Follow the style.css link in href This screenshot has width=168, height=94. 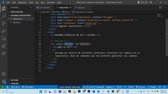click(x=90, y=23)
